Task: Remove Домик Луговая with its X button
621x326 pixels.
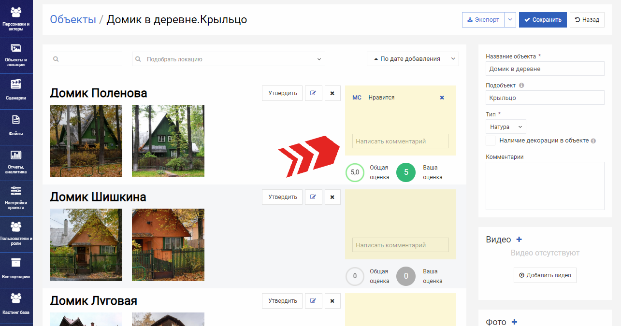Action: [332, 301]
